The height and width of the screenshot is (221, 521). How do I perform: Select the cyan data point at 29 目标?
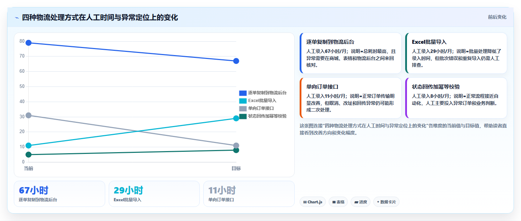[236, 118]
